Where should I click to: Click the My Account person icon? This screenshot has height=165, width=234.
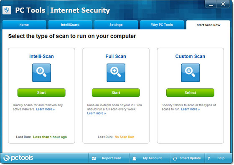[134, 158]
